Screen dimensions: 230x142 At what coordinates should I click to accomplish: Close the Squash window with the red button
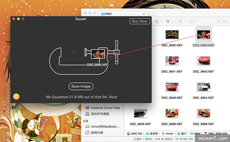(x=14, y=19)
